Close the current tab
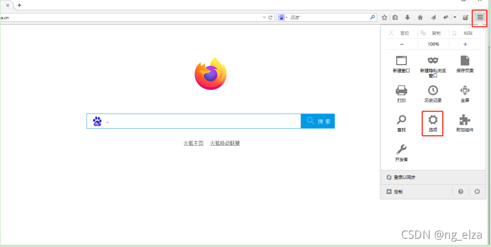The image size is (491, 247). [8, 5]
